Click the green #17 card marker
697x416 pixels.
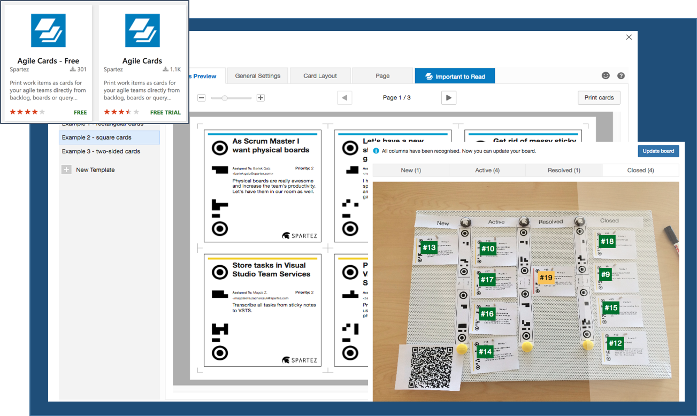487,280
